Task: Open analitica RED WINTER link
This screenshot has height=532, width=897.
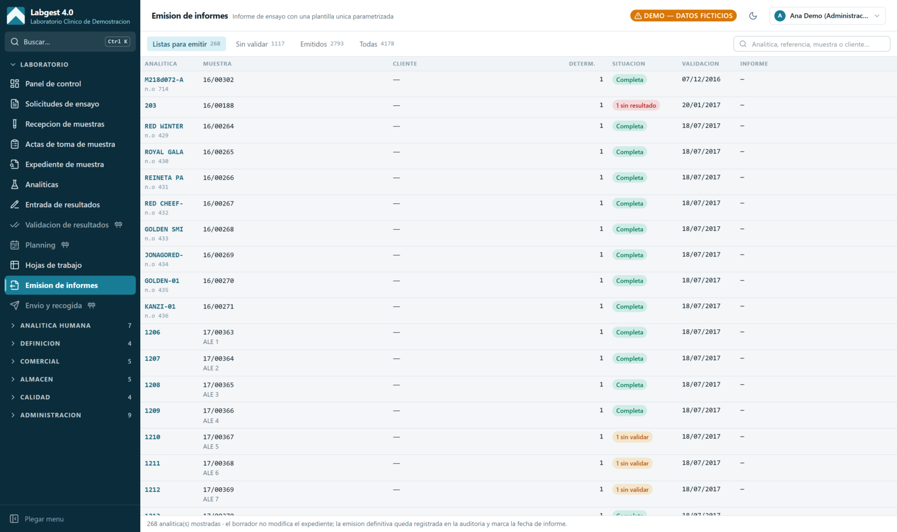Action: tap(164, 126)
